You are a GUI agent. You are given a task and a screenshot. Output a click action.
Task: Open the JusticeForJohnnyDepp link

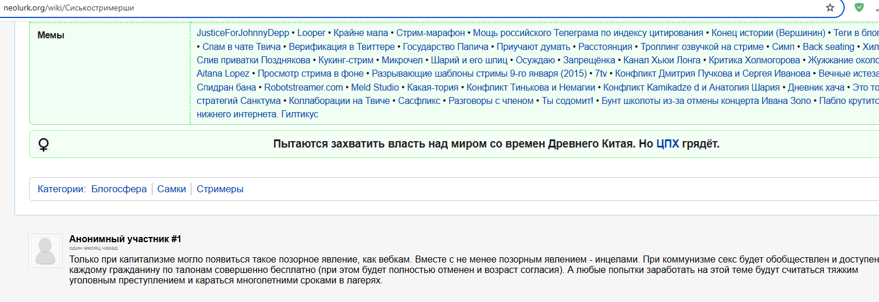243,33
